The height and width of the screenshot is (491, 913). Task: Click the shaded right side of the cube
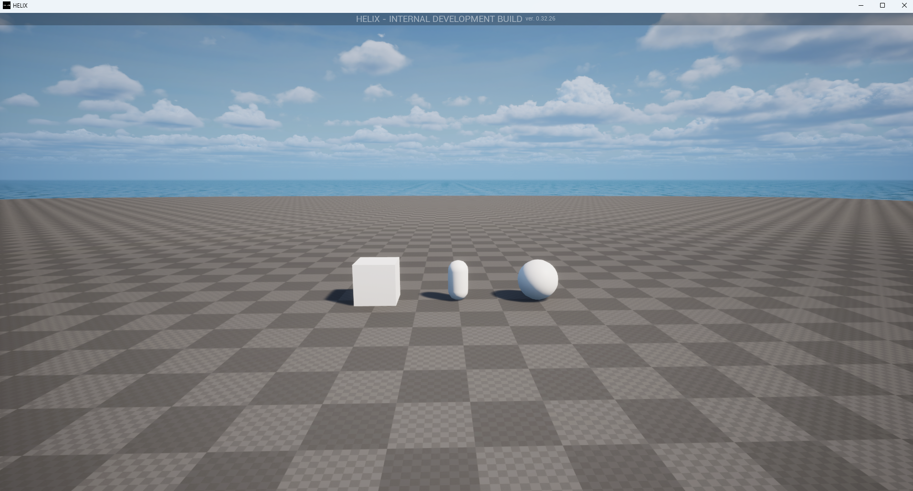click(x=398, y=282)
